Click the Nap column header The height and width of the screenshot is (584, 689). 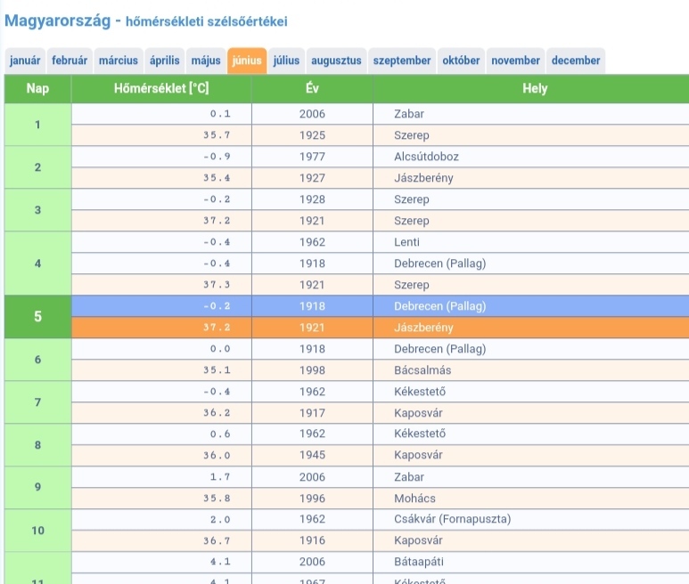37,89
